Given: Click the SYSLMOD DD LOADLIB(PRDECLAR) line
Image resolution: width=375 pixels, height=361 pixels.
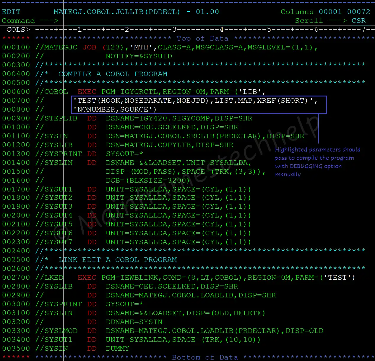Looking at the screenshot, I should coord(177,331).
